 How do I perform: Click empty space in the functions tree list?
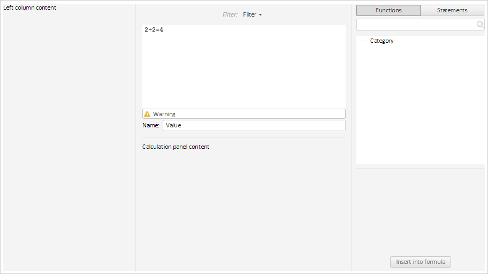tap(420, 107)
